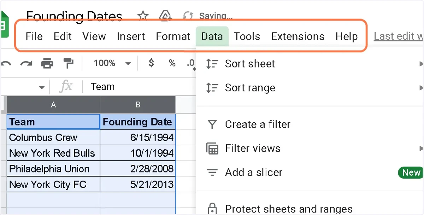Open the Name box dropdown arrow
The height and width of the screenshot is (215, 424).
pyautogui.click(x=42, y=87)
